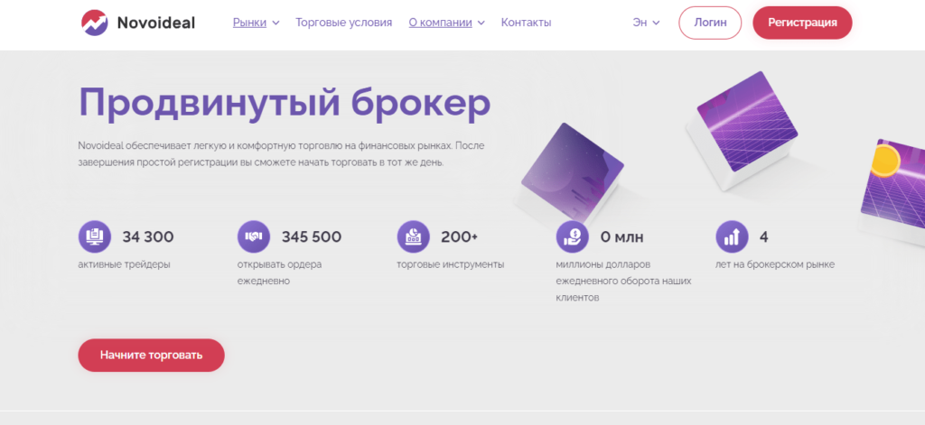Click the trading instruments chart icon
The image size is (925, 425).
(413, 237)
